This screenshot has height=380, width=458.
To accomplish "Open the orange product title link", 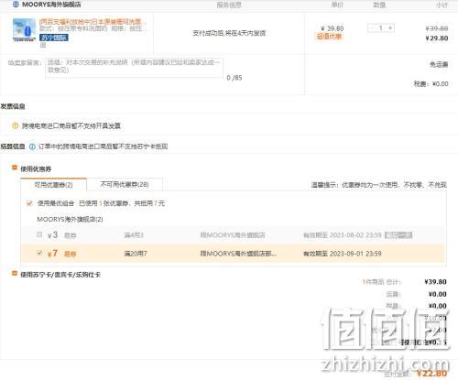I will (x=93, y=21).
